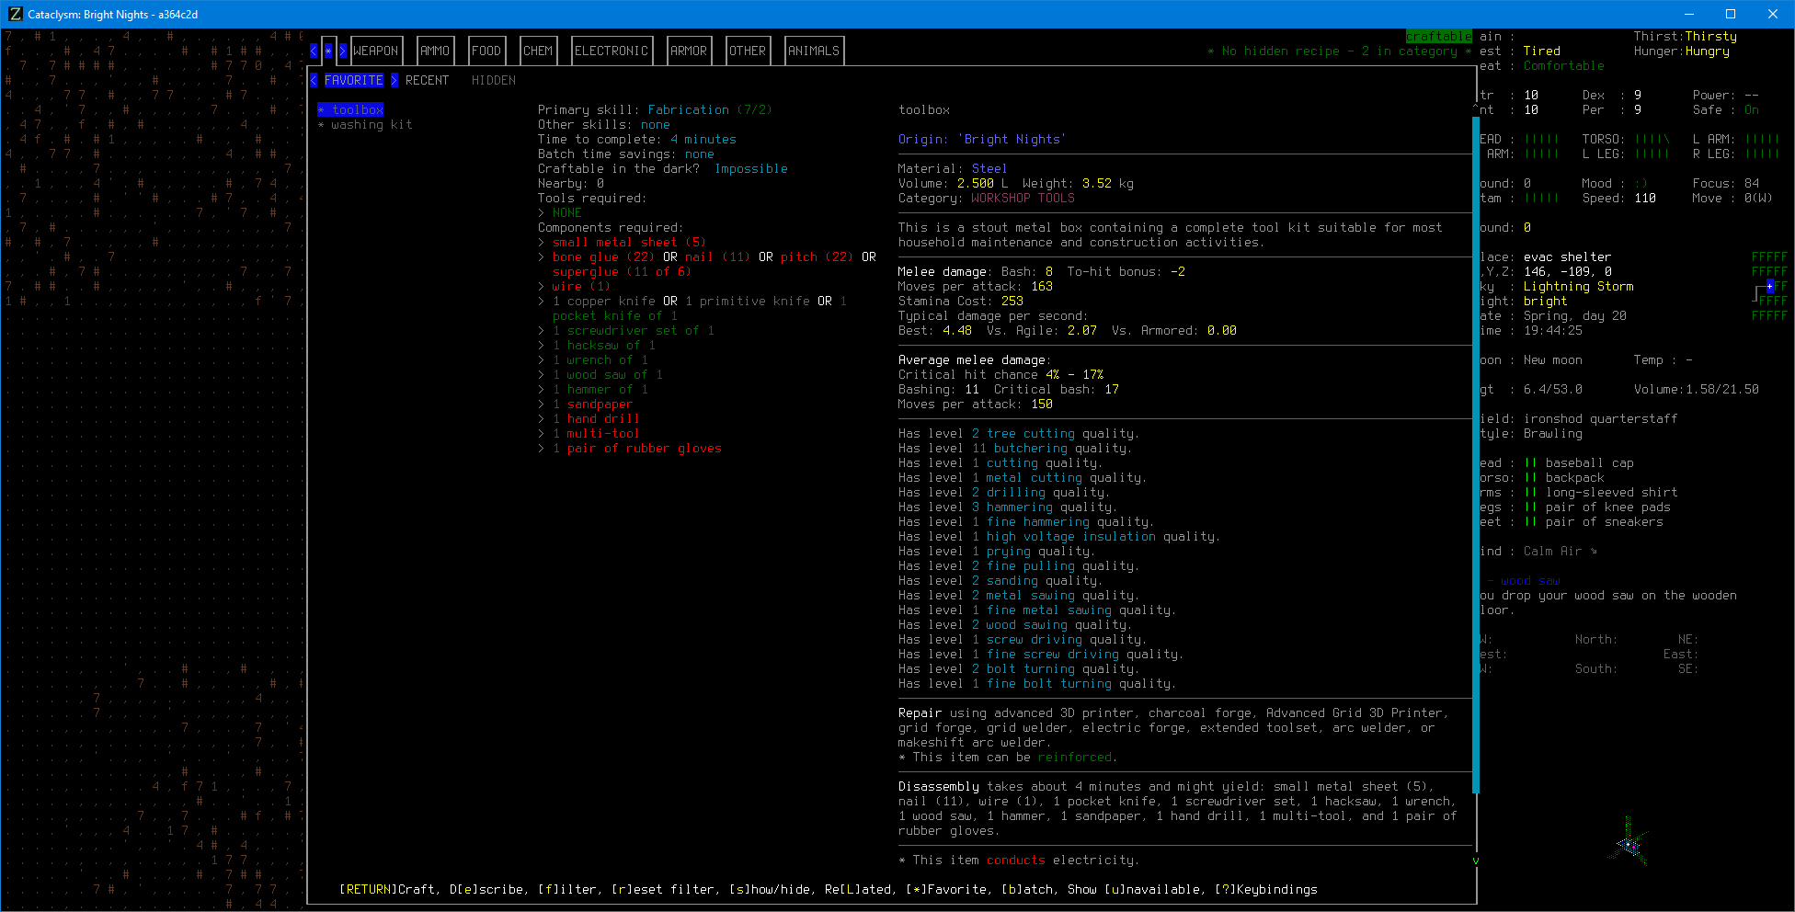
Task: Click the 'baseball cap' worn item
Action: [x=1590, y=462]
